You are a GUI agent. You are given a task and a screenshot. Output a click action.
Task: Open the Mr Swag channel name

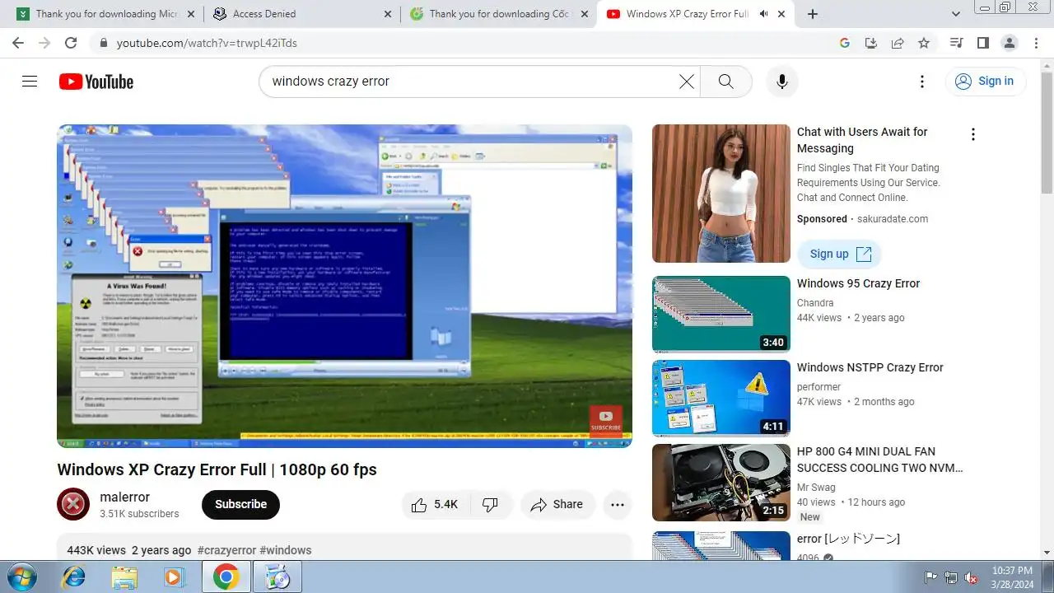(x=816, y=487)
